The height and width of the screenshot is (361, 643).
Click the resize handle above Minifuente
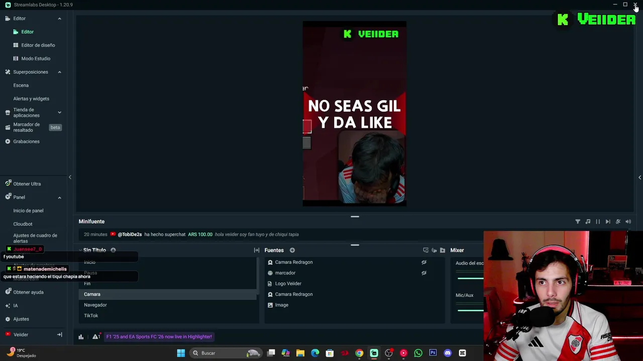355,217
